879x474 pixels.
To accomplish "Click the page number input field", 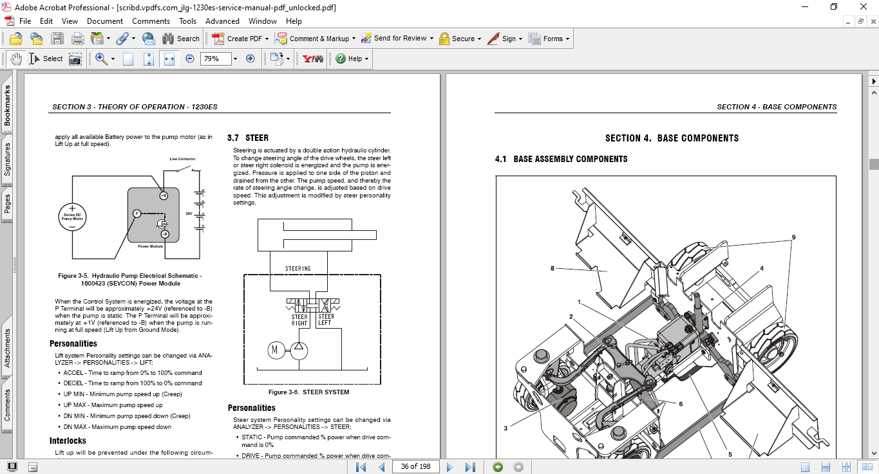I will click(x=415, y=466).
